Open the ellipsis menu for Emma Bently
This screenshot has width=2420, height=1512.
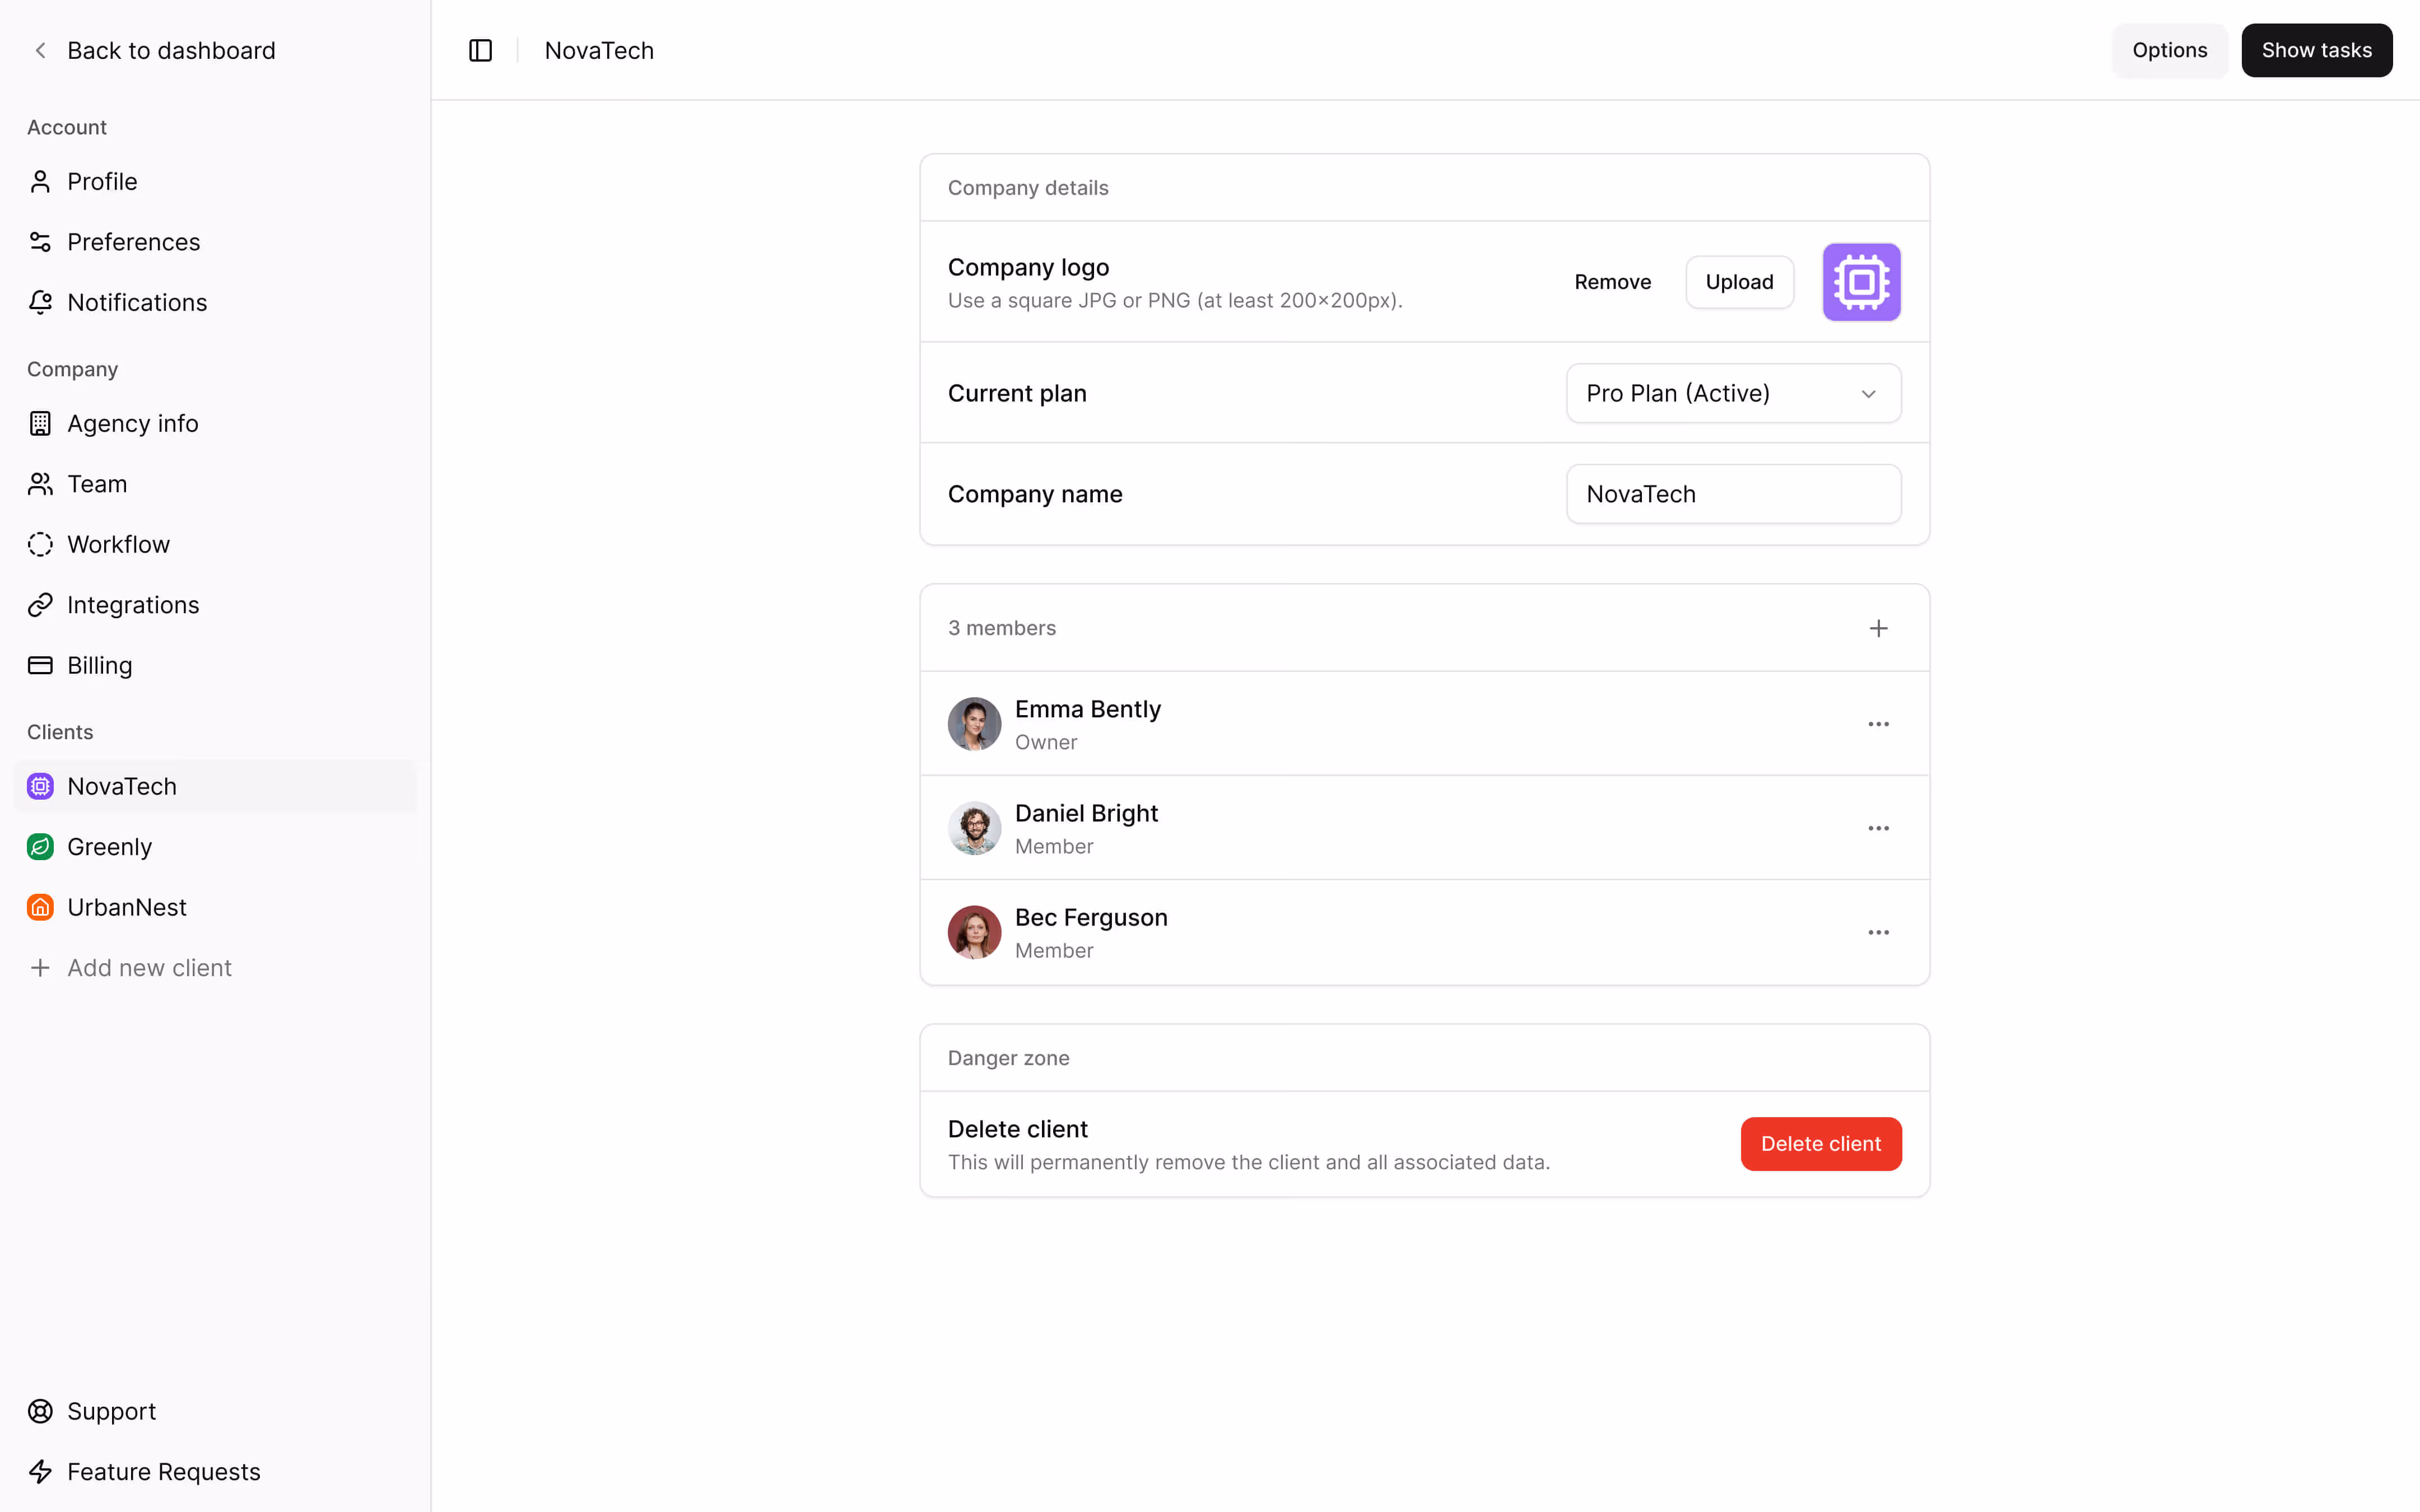[1878, 723]
